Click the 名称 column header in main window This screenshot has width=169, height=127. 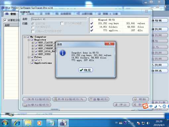[11, 25]
